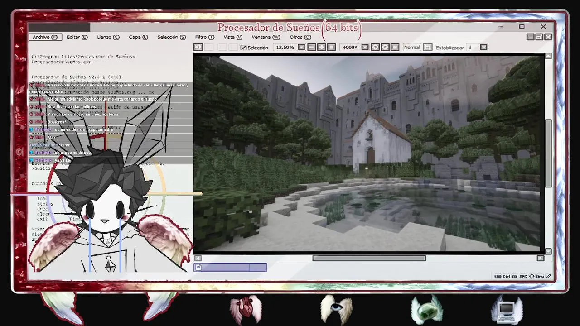Click the +000° rotation angle field

tap(350, 47)
